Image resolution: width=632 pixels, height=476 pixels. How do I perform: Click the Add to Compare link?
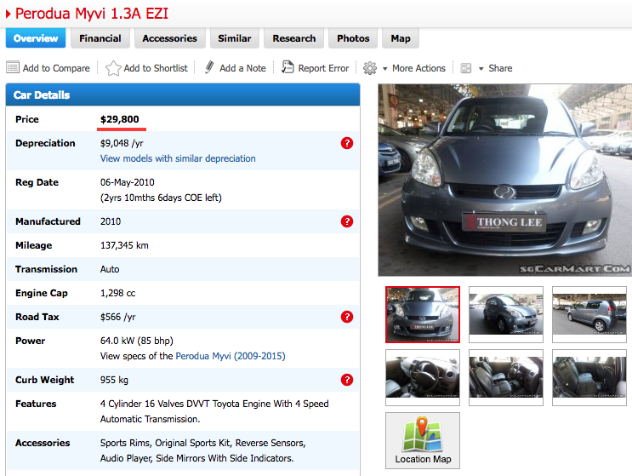pos(56,68)
